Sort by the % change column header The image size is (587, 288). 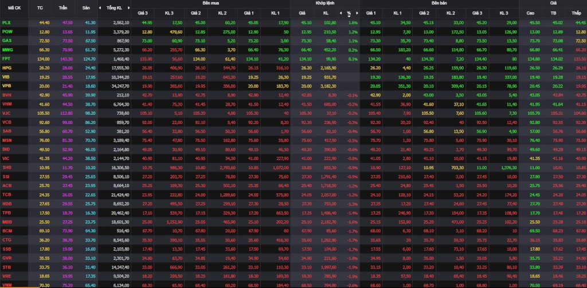click(349, 13)
